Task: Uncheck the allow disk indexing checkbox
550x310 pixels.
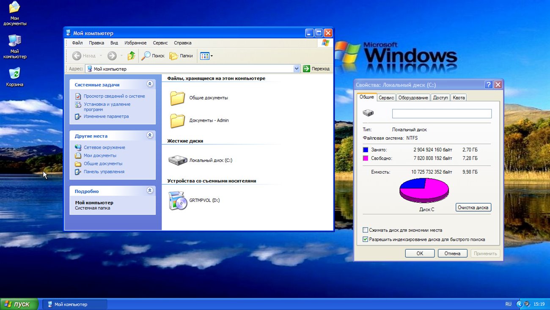Action: [x=366, y=239]
